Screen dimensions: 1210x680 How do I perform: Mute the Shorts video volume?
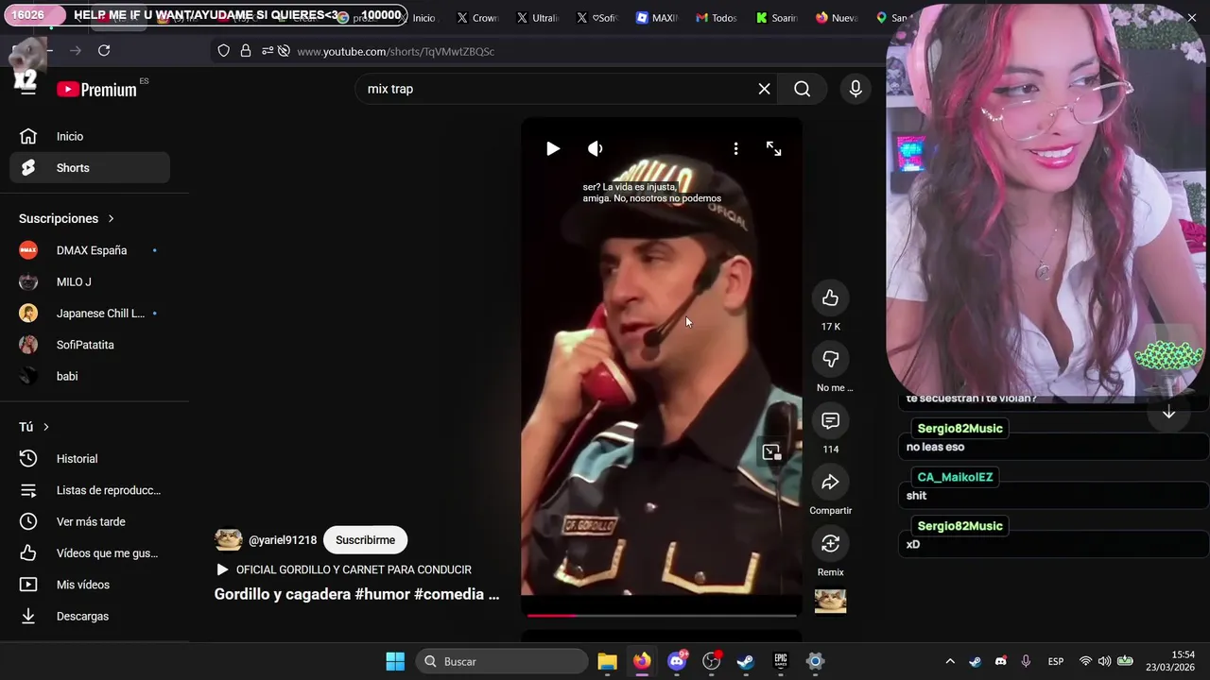click(595, 148)
